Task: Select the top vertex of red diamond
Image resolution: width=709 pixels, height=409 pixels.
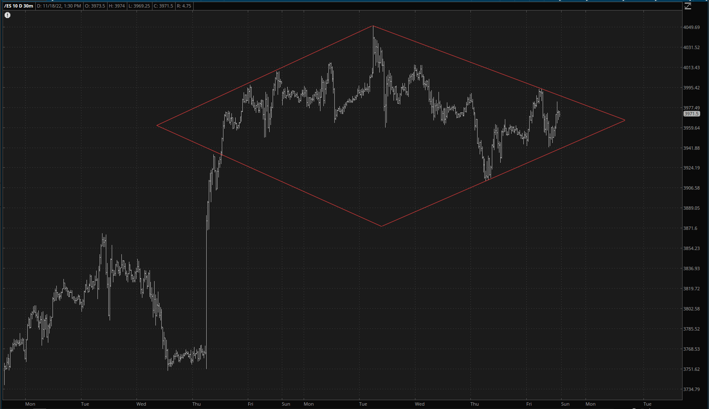Action: click(x=373, y=26)
